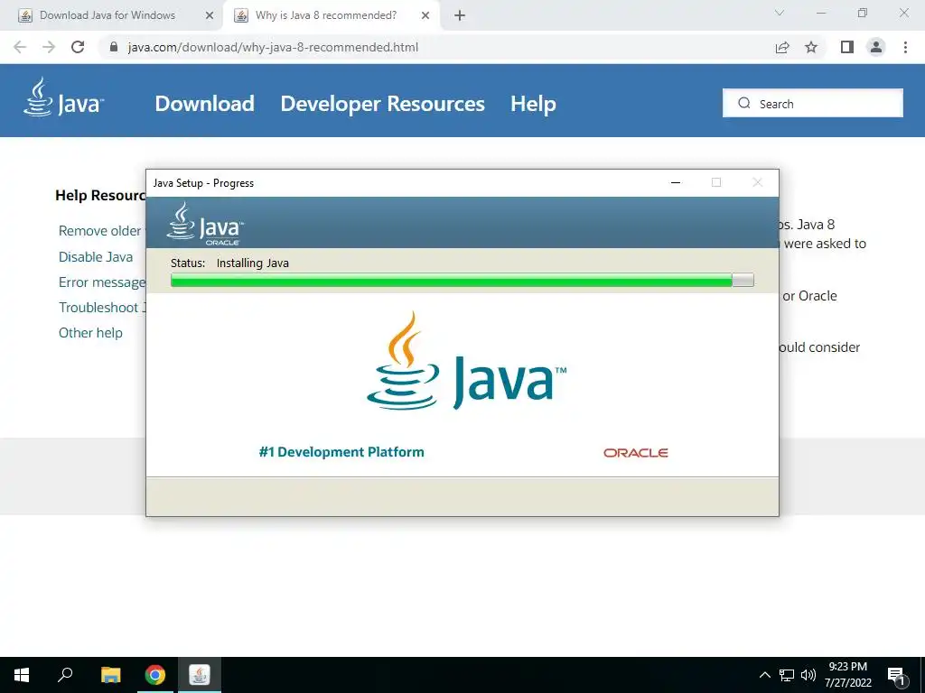Open File Explorer from the taskbar
The width and height of the screenshot is (925, 693).
(x=110, y=675)
